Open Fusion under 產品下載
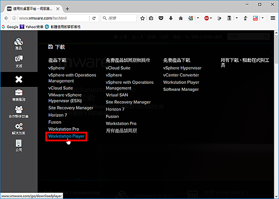This screenshot has height=199, width=279. point(55,122)
